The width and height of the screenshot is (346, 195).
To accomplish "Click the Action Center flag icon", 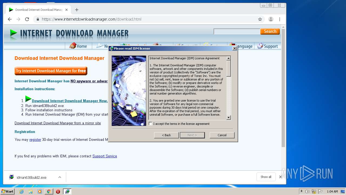I will coord(320,191).
